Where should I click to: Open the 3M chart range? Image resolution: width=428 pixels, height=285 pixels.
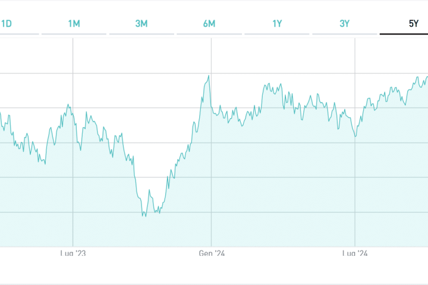141,24
